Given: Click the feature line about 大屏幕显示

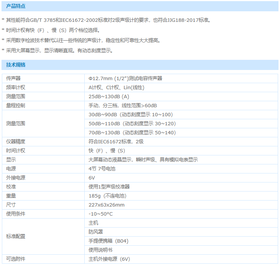Looking at the screenshot, I should [x=57, y=50].
